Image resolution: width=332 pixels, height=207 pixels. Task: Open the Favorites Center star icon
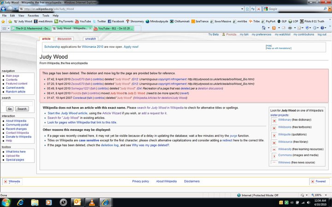(x=3, y=21)
